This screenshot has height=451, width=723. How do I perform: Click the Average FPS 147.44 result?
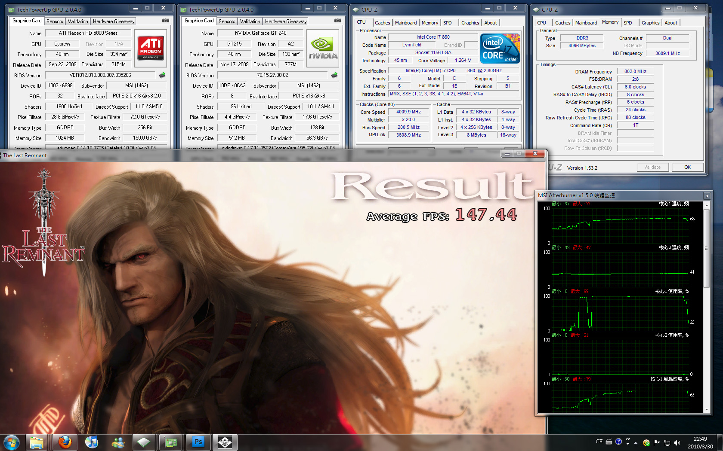[x=442, y=215]
